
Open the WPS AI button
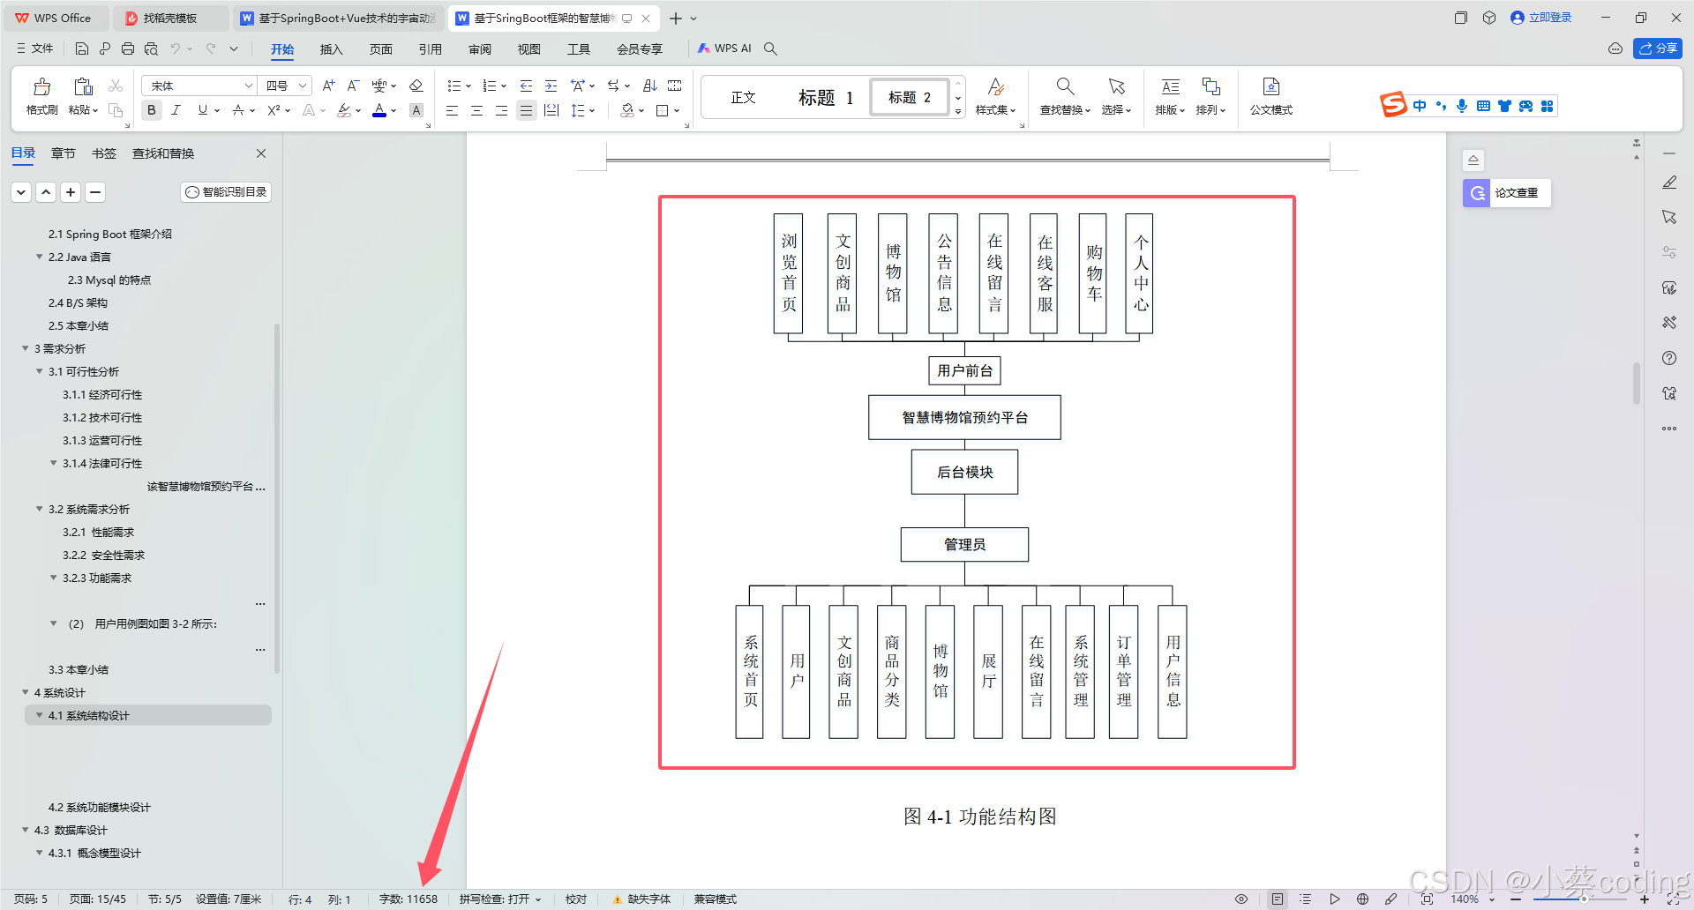pos(724,48)
